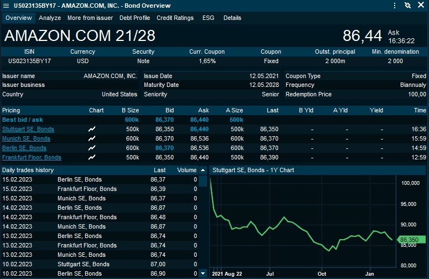Open chart icon for Stuttgart SE row

[92, 129]
